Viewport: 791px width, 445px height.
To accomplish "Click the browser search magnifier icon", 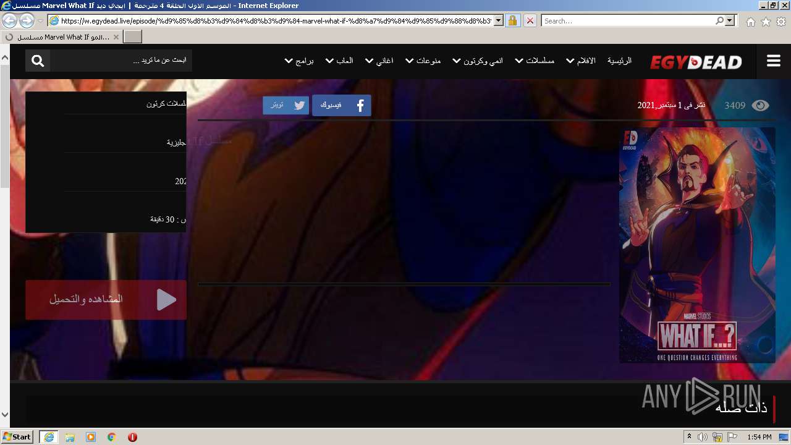I will [719, 20].
